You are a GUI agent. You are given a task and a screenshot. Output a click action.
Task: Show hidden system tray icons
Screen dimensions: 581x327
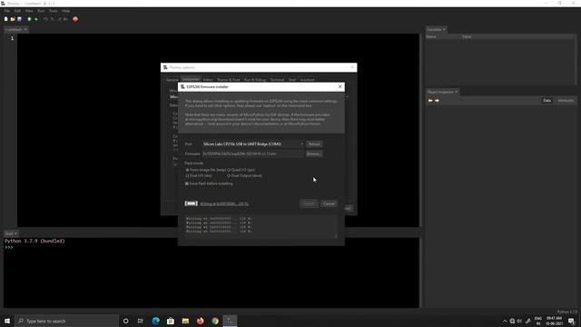click(x=505, y=321)
